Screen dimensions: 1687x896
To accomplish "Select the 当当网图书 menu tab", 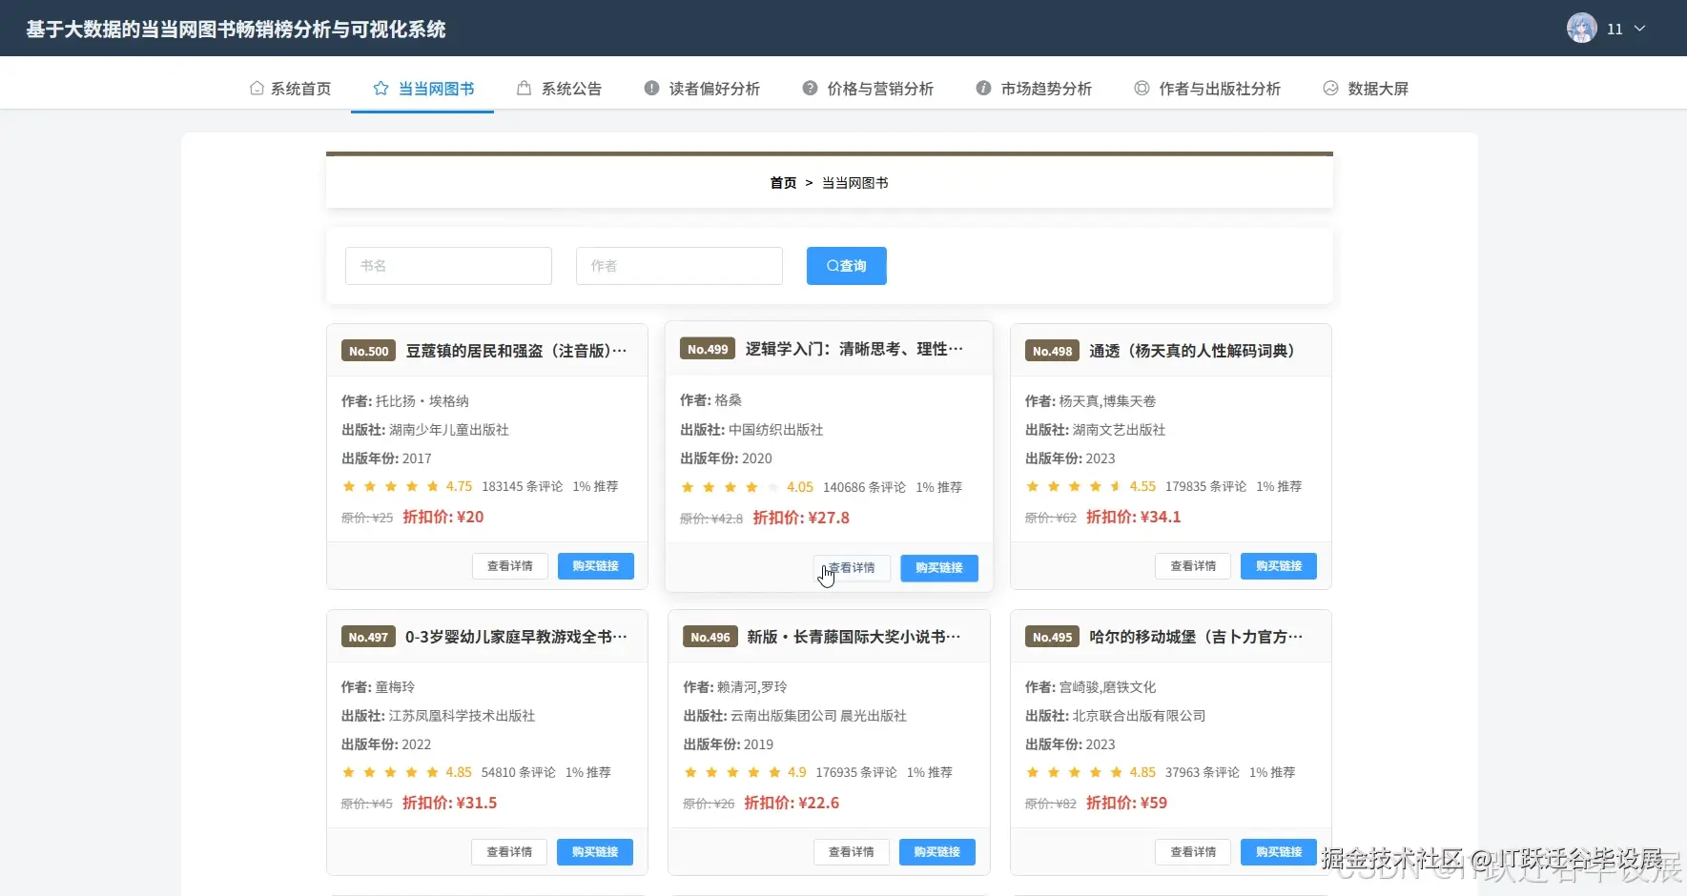I will pos(422,88).
